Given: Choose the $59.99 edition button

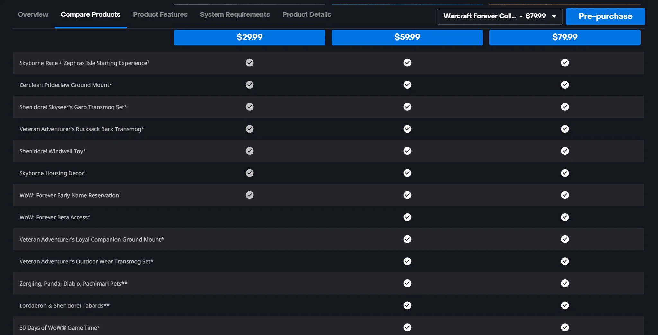Looking at the screenshot, I should (x=407, y=37).
